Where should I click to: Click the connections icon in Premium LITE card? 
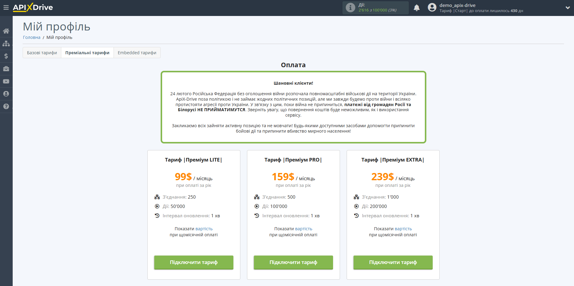coord(157,197)
